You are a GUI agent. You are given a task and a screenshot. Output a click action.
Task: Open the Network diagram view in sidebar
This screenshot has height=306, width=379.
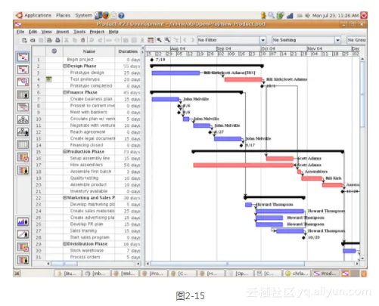(x=23, y=82)
